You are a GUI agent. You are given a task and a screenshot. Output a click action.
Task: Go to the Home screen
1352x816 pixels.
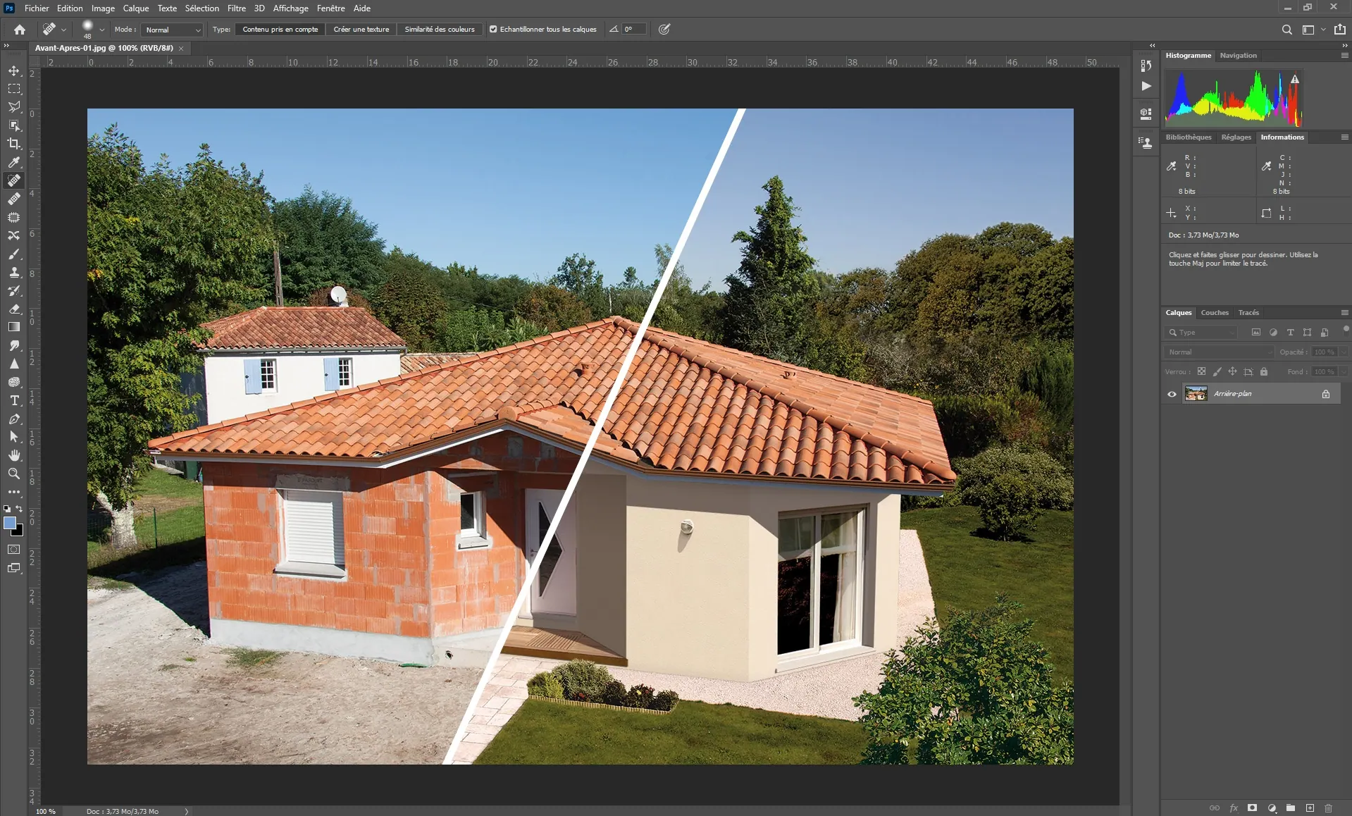tap(20, 30)
